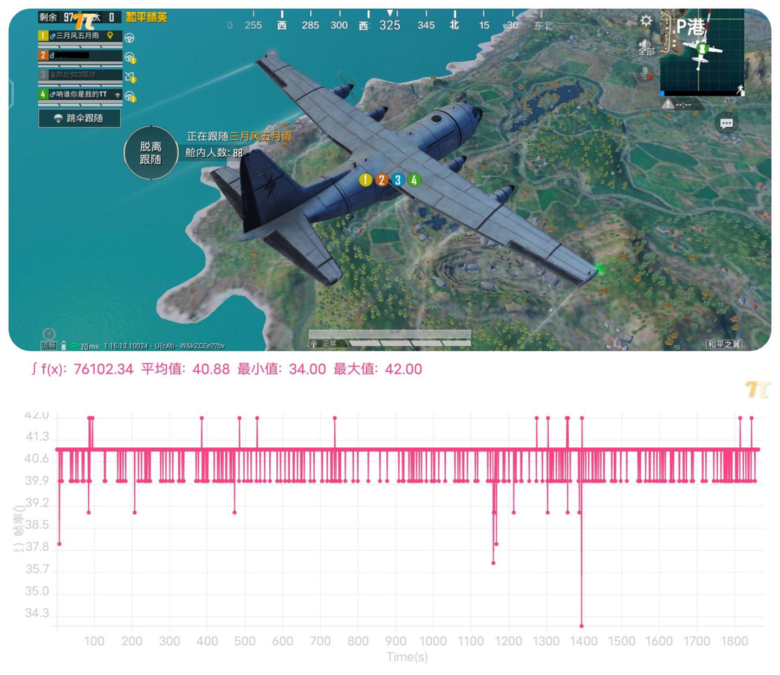
Task: Click the lowest frame-rate dip near 1400s
Action: [582, 626]
